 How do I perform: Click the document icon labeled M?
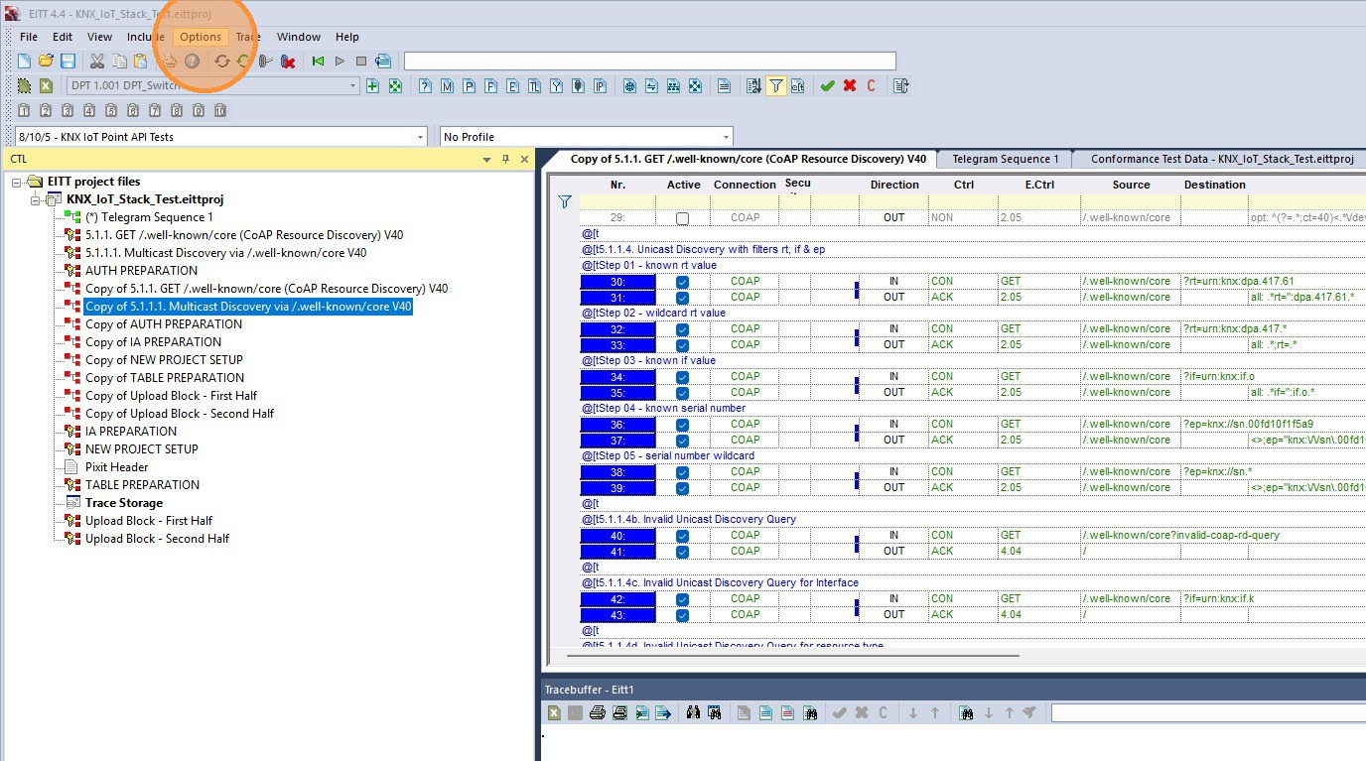click(x=447, y=86)
